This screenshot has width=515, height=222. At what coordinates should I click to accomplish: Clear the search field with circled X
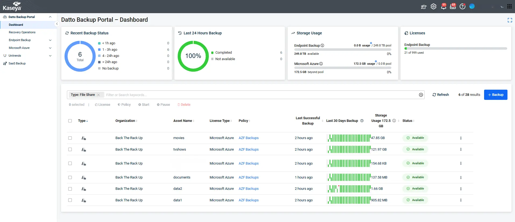421,95
